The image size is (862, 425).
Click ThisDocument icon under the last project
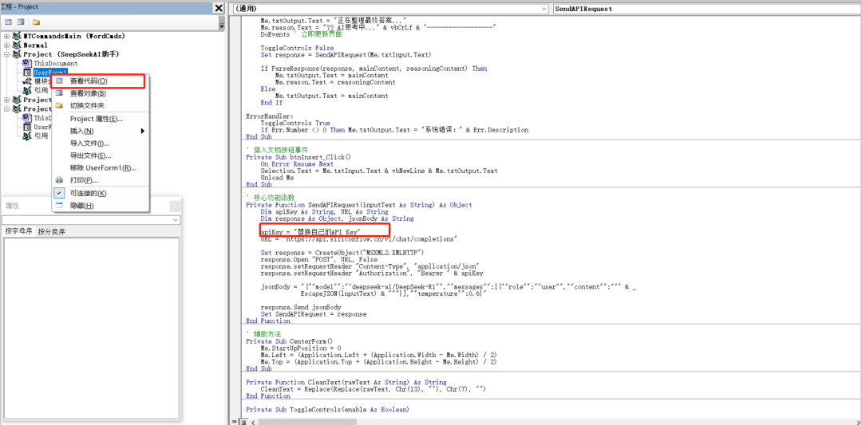[x=27, y=117]
